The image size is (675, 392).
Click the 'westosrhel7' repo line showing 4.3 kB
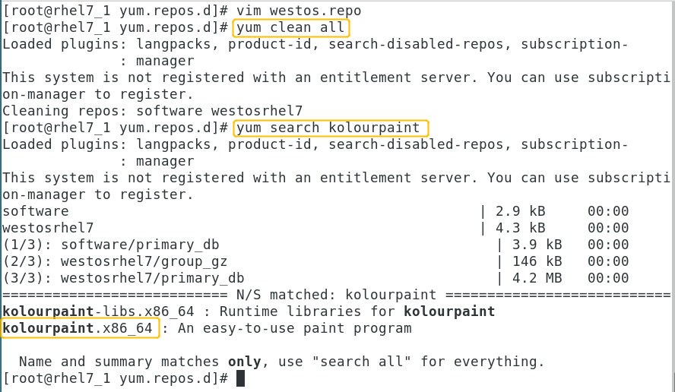pyautogui.click(x=315, y=228)
